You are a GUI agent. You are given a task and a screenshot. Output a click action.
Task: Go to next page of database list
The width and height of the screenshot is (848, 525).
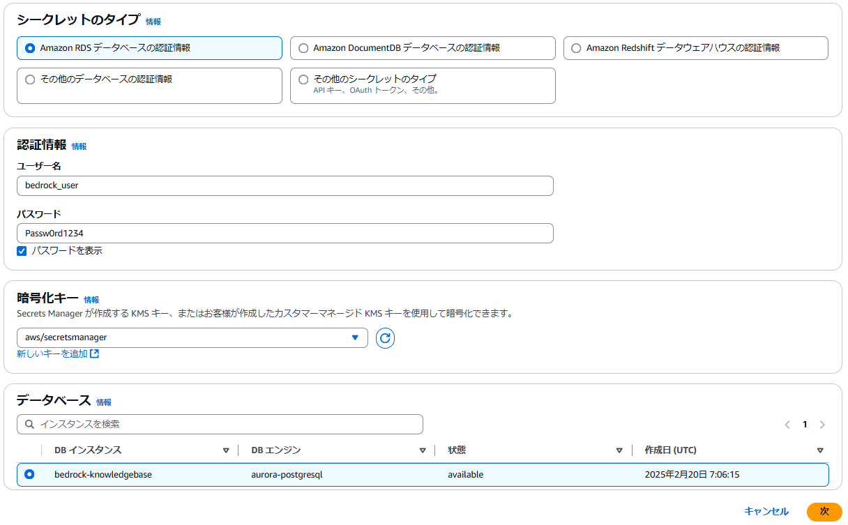click(x=822, y=424)
